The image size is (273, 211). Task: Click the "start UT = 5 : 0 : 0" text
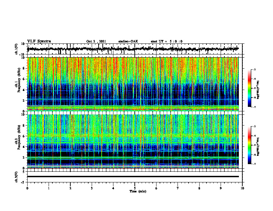click(166, 41)
